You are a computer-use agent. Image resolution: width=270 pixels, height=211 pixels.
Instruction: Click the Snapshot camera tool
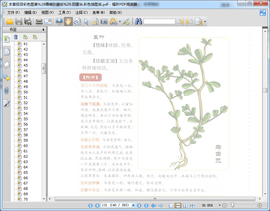[104, 21]
